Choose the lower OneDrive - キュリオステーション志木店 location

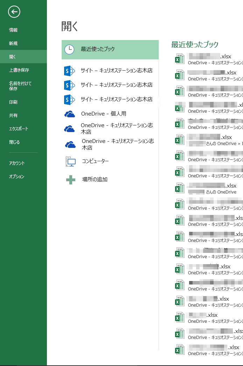(110, 144)
